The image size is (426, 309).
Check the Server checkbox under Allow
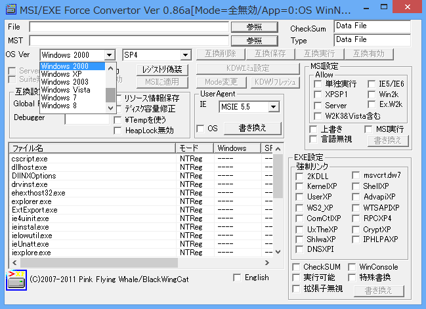coord(318,106)
